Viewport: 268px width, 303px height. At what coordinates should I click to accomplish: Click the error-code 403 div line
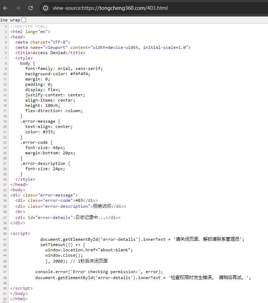pos(56,200)
